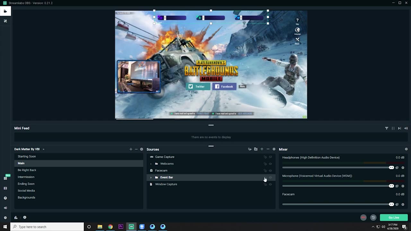The image size is (411, 231).
Task: Hide the Window Capture source
Action: point(270,184)
